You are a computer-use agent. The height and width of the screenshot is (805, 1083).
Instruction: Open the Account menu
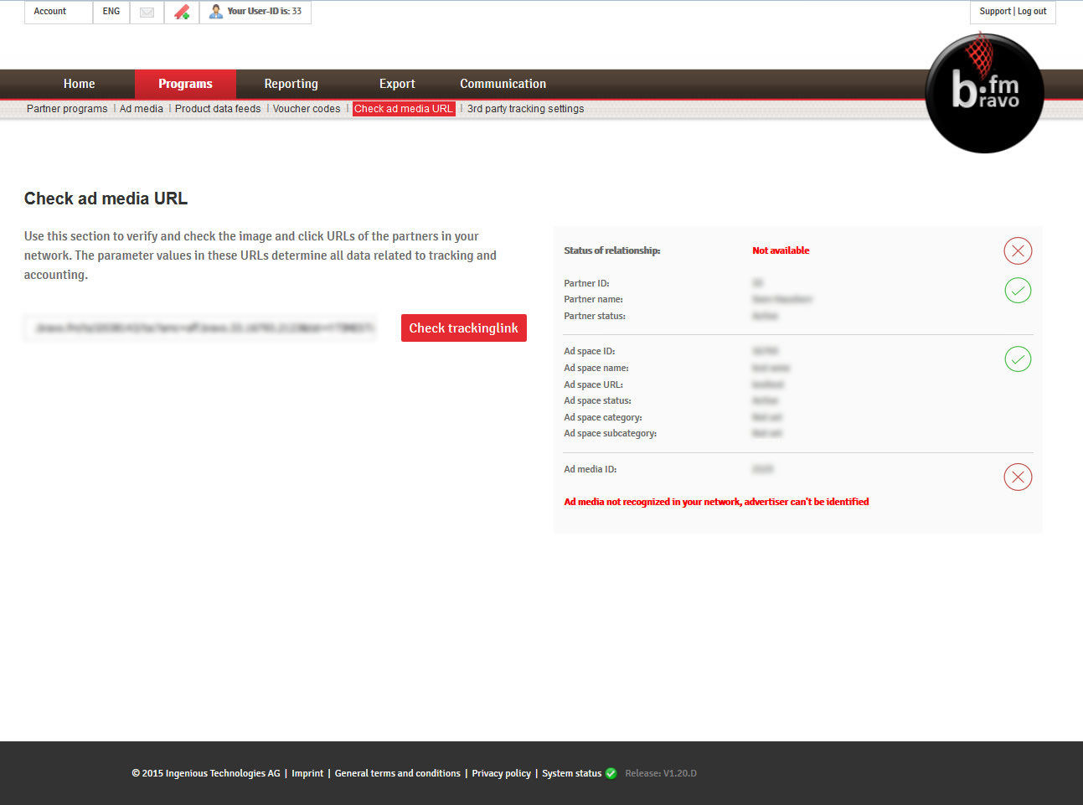[50, 12]
